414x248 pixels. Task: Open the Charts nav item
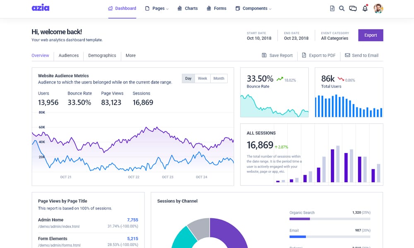coord(188,8)
